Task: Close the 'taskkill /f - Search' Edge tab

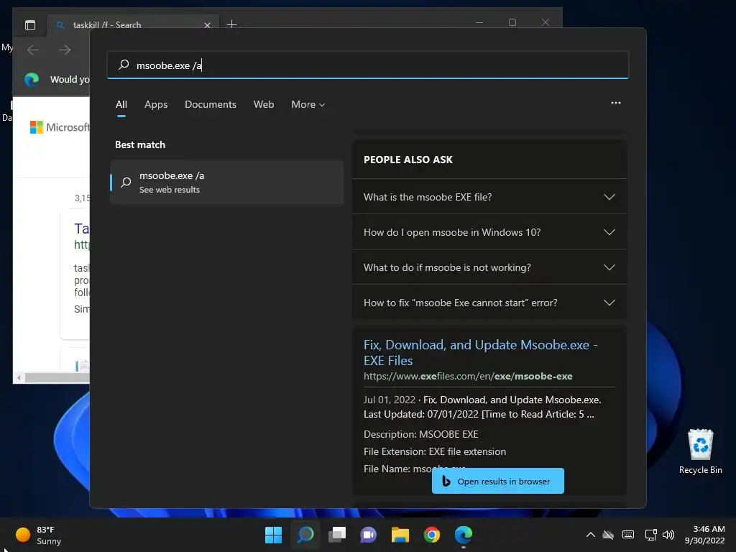Action: pyautogui.click(x=207, y=25)
